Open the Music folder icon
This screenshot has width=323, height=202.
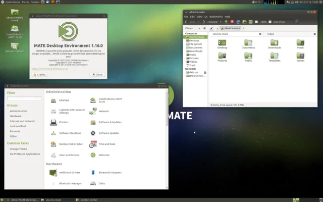(300, 44)
